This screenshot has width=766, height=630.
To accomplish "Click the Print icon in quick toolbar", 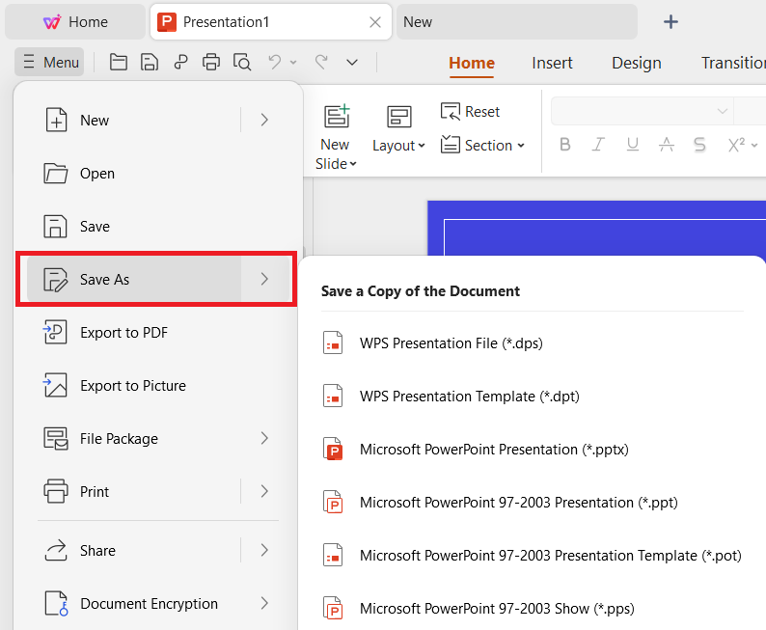I will click(211, 63).
